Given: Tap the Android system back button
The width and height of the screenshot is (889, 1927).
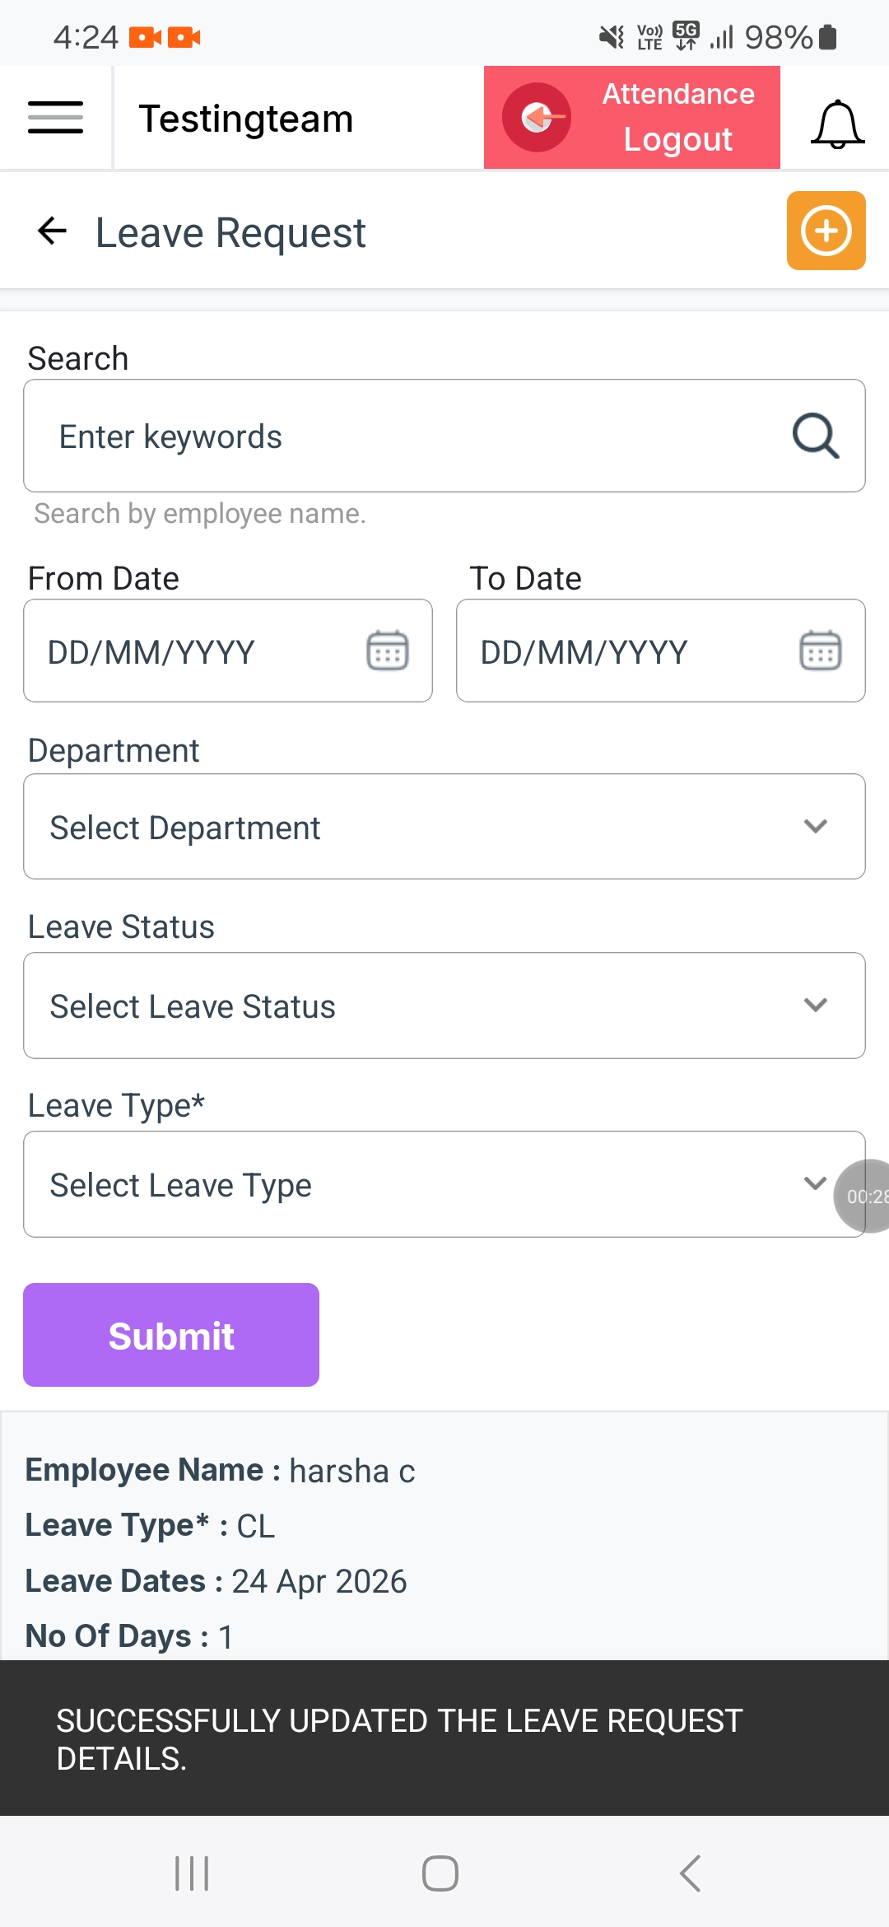Looking at the screenshot, I should point(690,1873).
